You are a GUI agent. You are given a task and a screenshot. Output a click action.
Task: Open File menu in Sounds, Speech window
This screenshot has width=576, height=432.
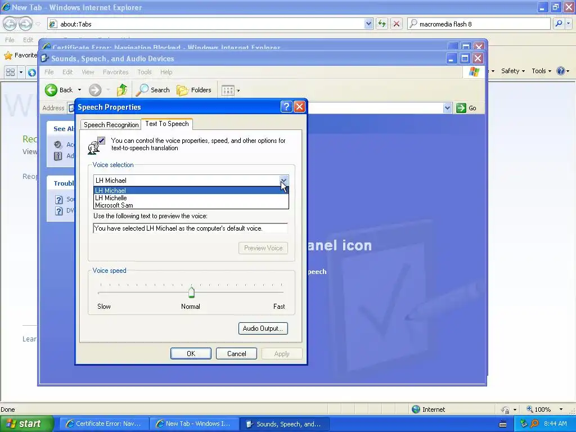point(49,72)
